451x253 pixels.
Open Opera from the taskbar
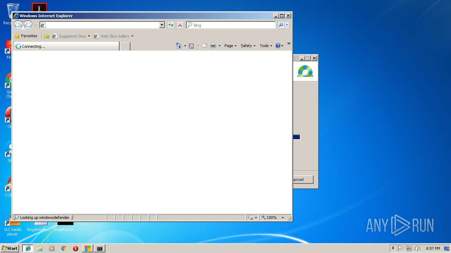click(75, 248)
